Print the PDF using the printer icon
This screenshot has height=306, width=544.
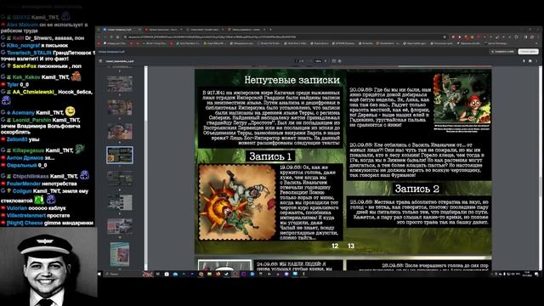pos(530,61)
